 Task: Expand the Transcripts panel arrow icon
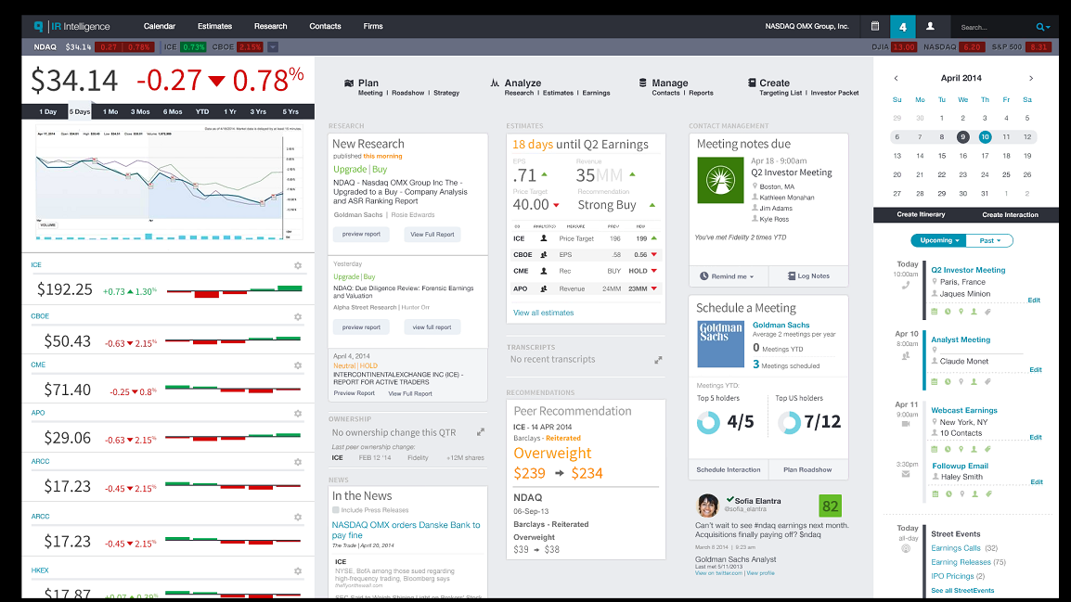click(658, 360)
